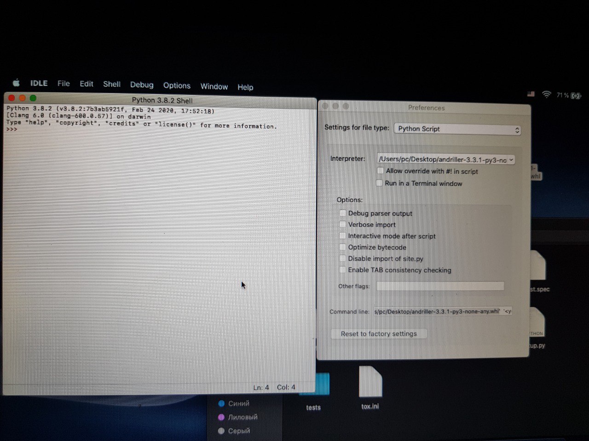
Task: Enable Run in a Terminal window
Action: (380, 183)
